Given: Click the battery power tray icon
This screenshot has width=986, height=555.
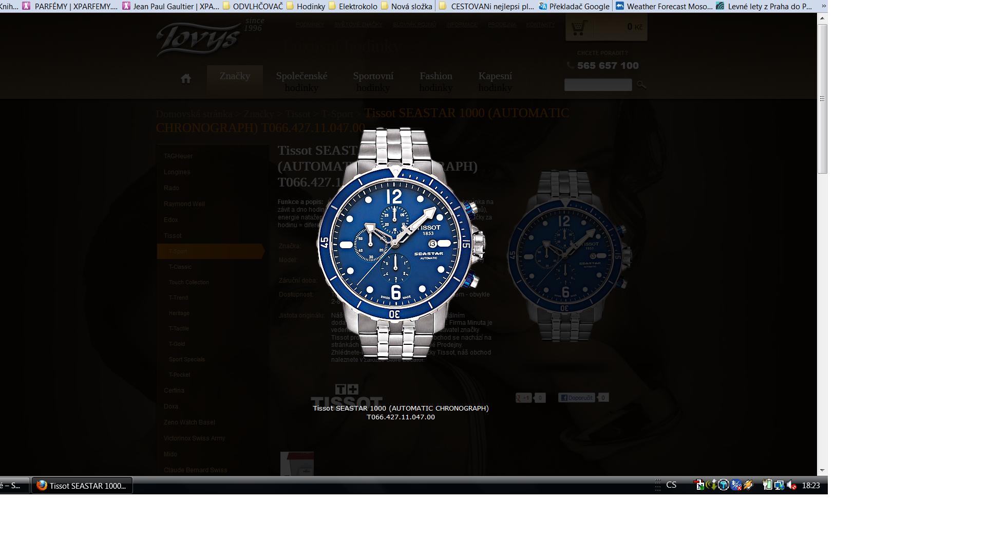Looking at the screenshot, I should [767, 485].
